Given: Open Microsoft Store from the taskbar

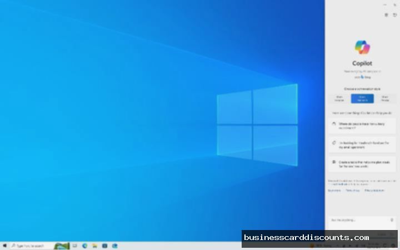Looking at the screenshot, I should point(104,246).
